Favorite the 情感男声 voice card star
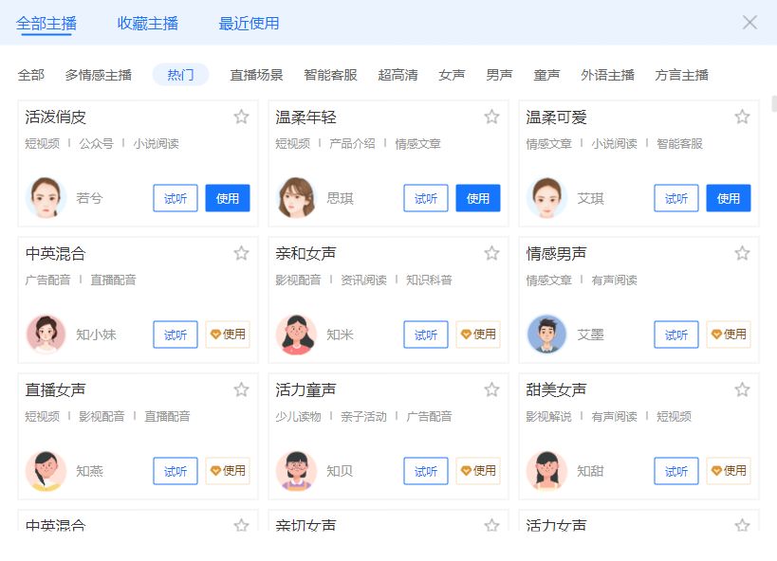Viewport: 777px width, 561px height. click(x=742, y=253)
